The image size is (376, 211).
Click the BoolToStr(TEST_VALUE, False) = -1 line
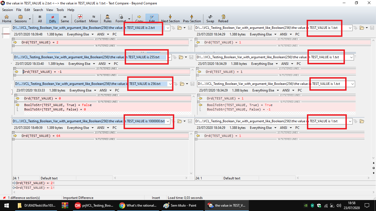239,109
